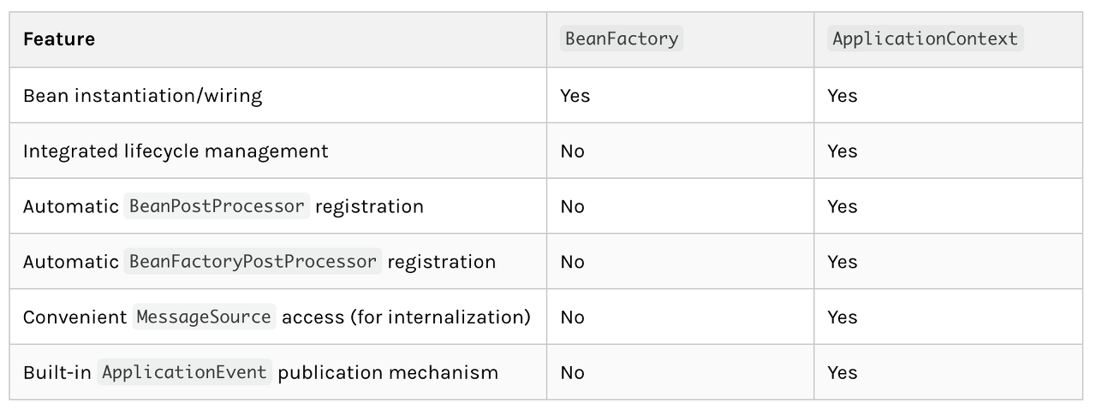Viewport: 1096px width, 409px height.
Task: Click ApplicationContext Yes for Bean instantiation/wiring
Action: (x=842, y=96)
